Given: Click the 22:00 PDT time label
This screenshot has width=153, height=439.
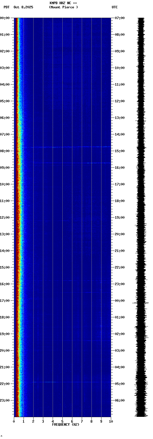Looking at the screenshot, I should (5, 384).
